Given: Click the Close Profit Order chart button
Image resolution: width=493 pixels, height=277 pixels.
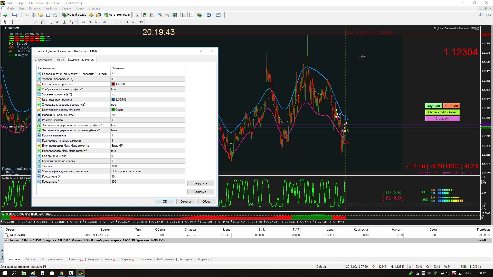Looking at the screenshot, I should [x=442, y=112].
